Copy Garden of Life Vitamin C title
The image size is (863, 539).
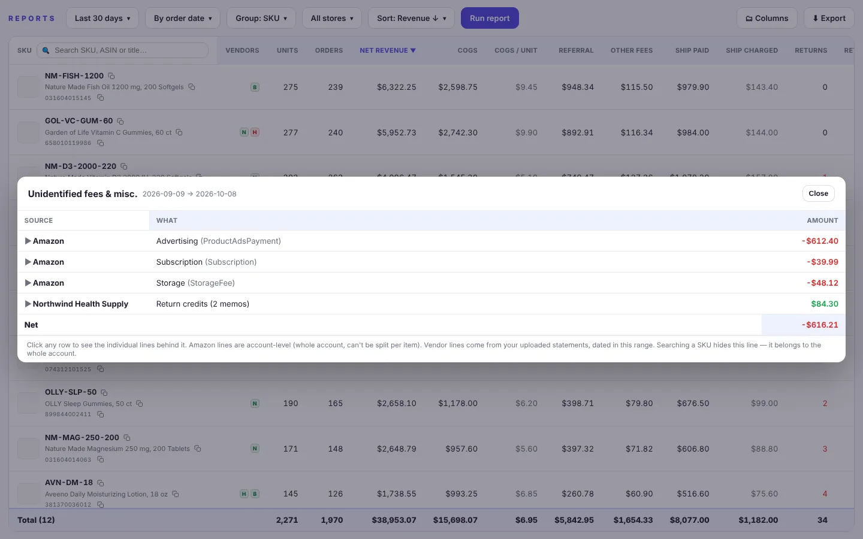[x=179, y=132]
